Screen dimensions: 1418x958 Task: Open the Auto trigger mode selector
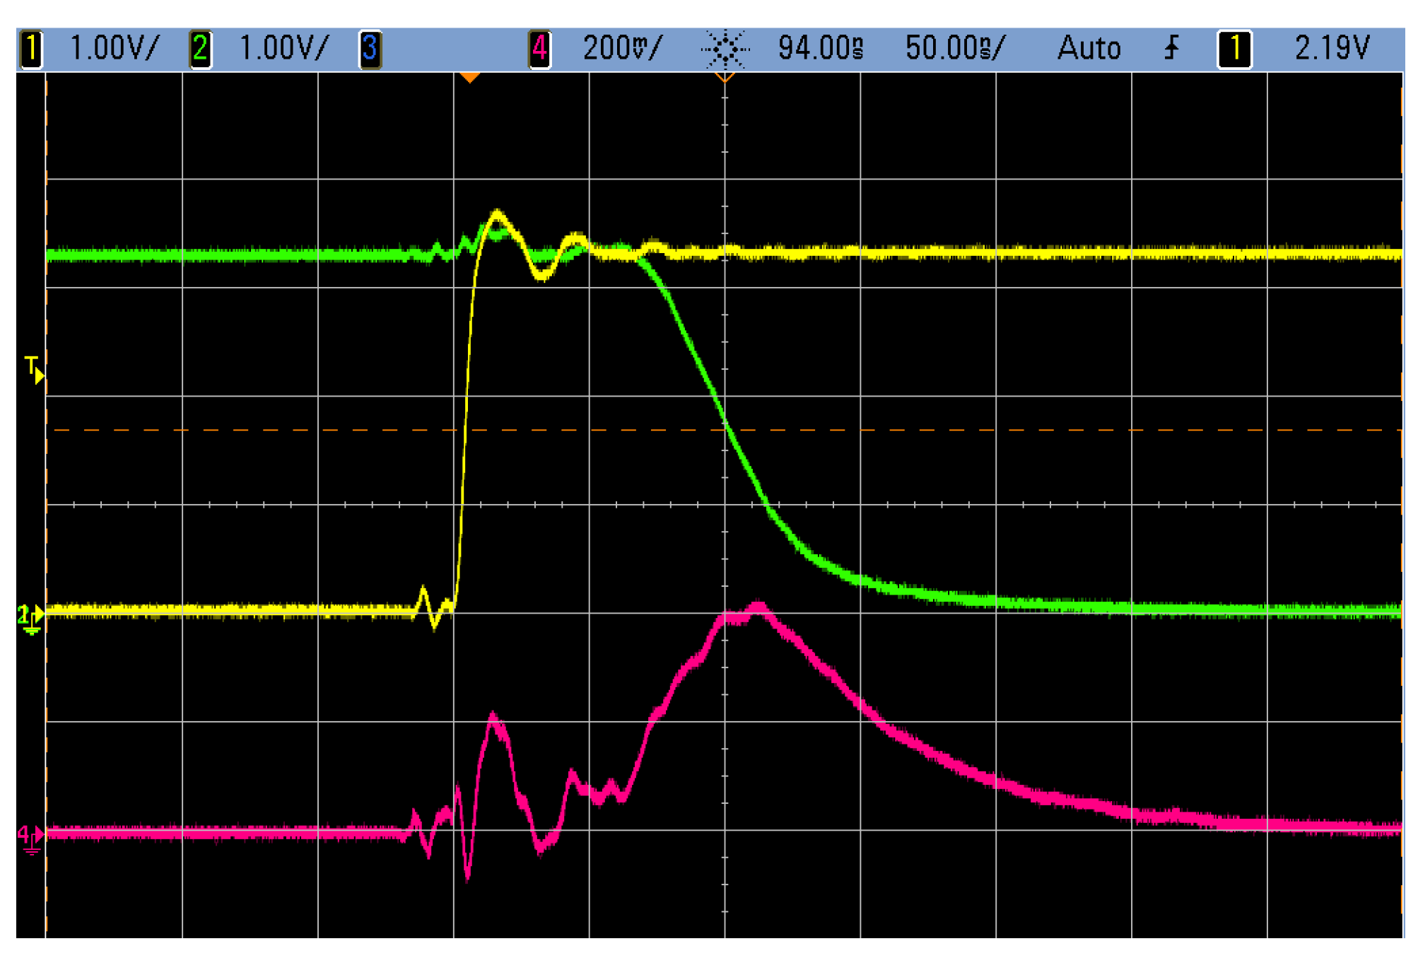(1089, 48)
